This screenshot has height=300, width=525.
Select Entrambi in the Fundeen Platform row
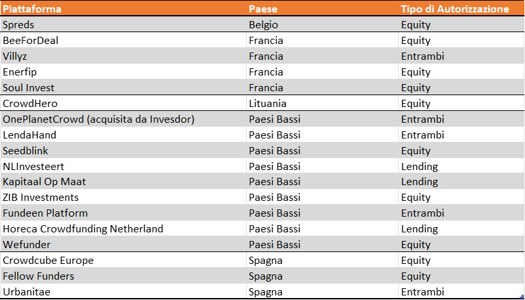point(423,213)
